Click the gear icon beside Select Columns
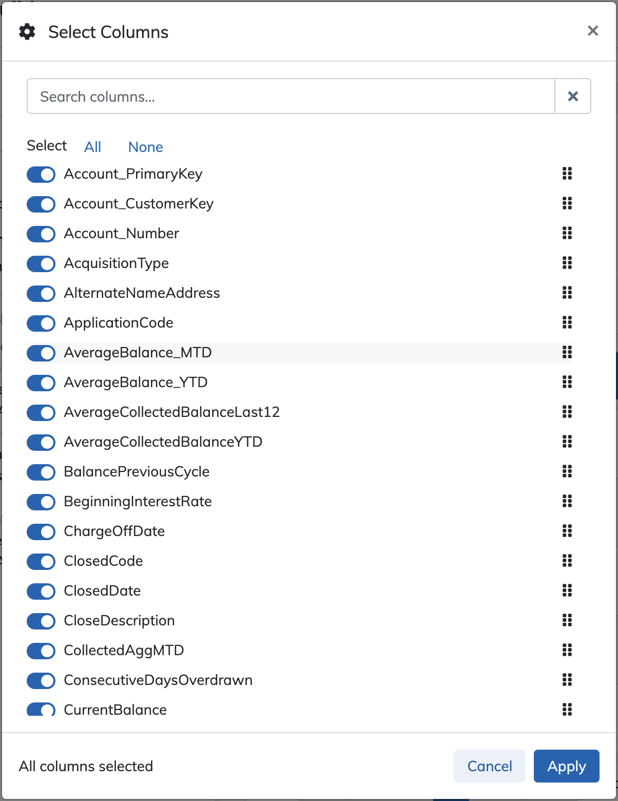The width and height of the screenshot is (618, 801). pos(27,32)
